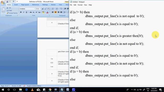The height and width of the screenshot is (92, 164).
Task: Grow font size with the large A
Action: point(43,9)
